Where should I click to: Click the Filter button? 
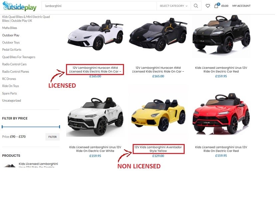tap(53, 137)
